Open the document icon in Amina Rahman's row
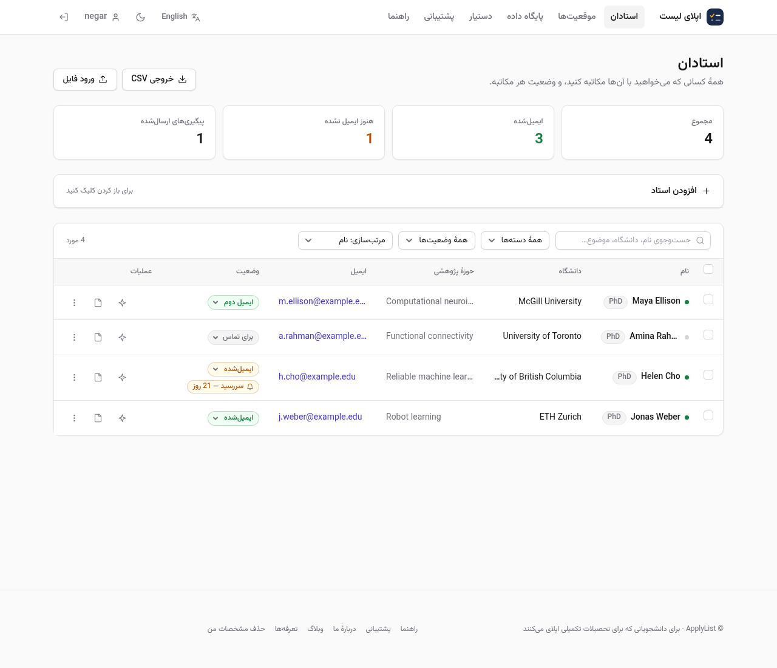This screenshot has height=668, width=777. 98,337
